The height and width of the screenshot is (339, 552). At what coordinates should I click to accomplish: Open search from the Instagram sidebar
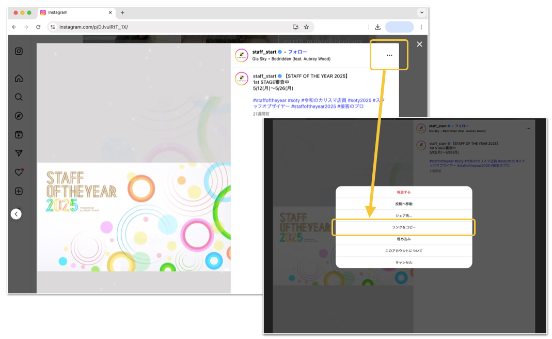[19, 97]
